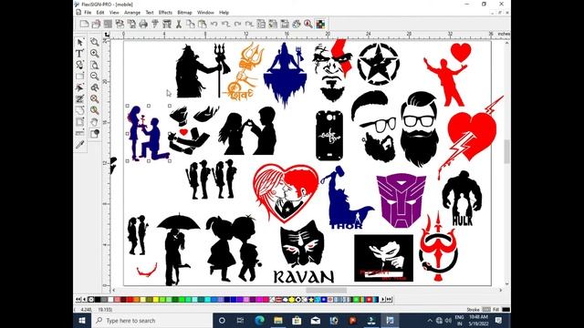Open the Mail app from taskbar
Image resolution: width=584 pixels, height=328 pixels.
(315, 320)
